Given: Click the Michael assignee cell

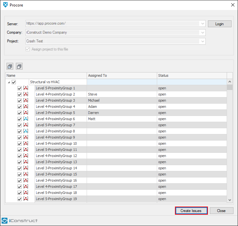Looking at the screenshot, I should 122,100.
